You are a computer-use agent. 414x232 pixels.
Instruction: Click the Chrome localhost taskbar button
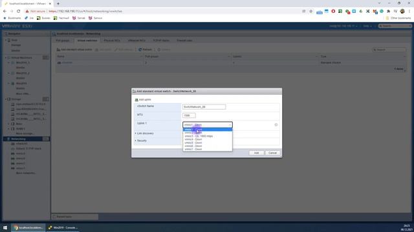(28, 227)
